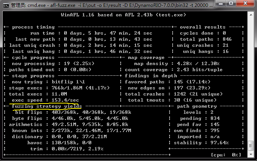Viewport: 257px width, 161px height.
Task: Click map density value 4.28% / 12.30%
Action: 198,64
